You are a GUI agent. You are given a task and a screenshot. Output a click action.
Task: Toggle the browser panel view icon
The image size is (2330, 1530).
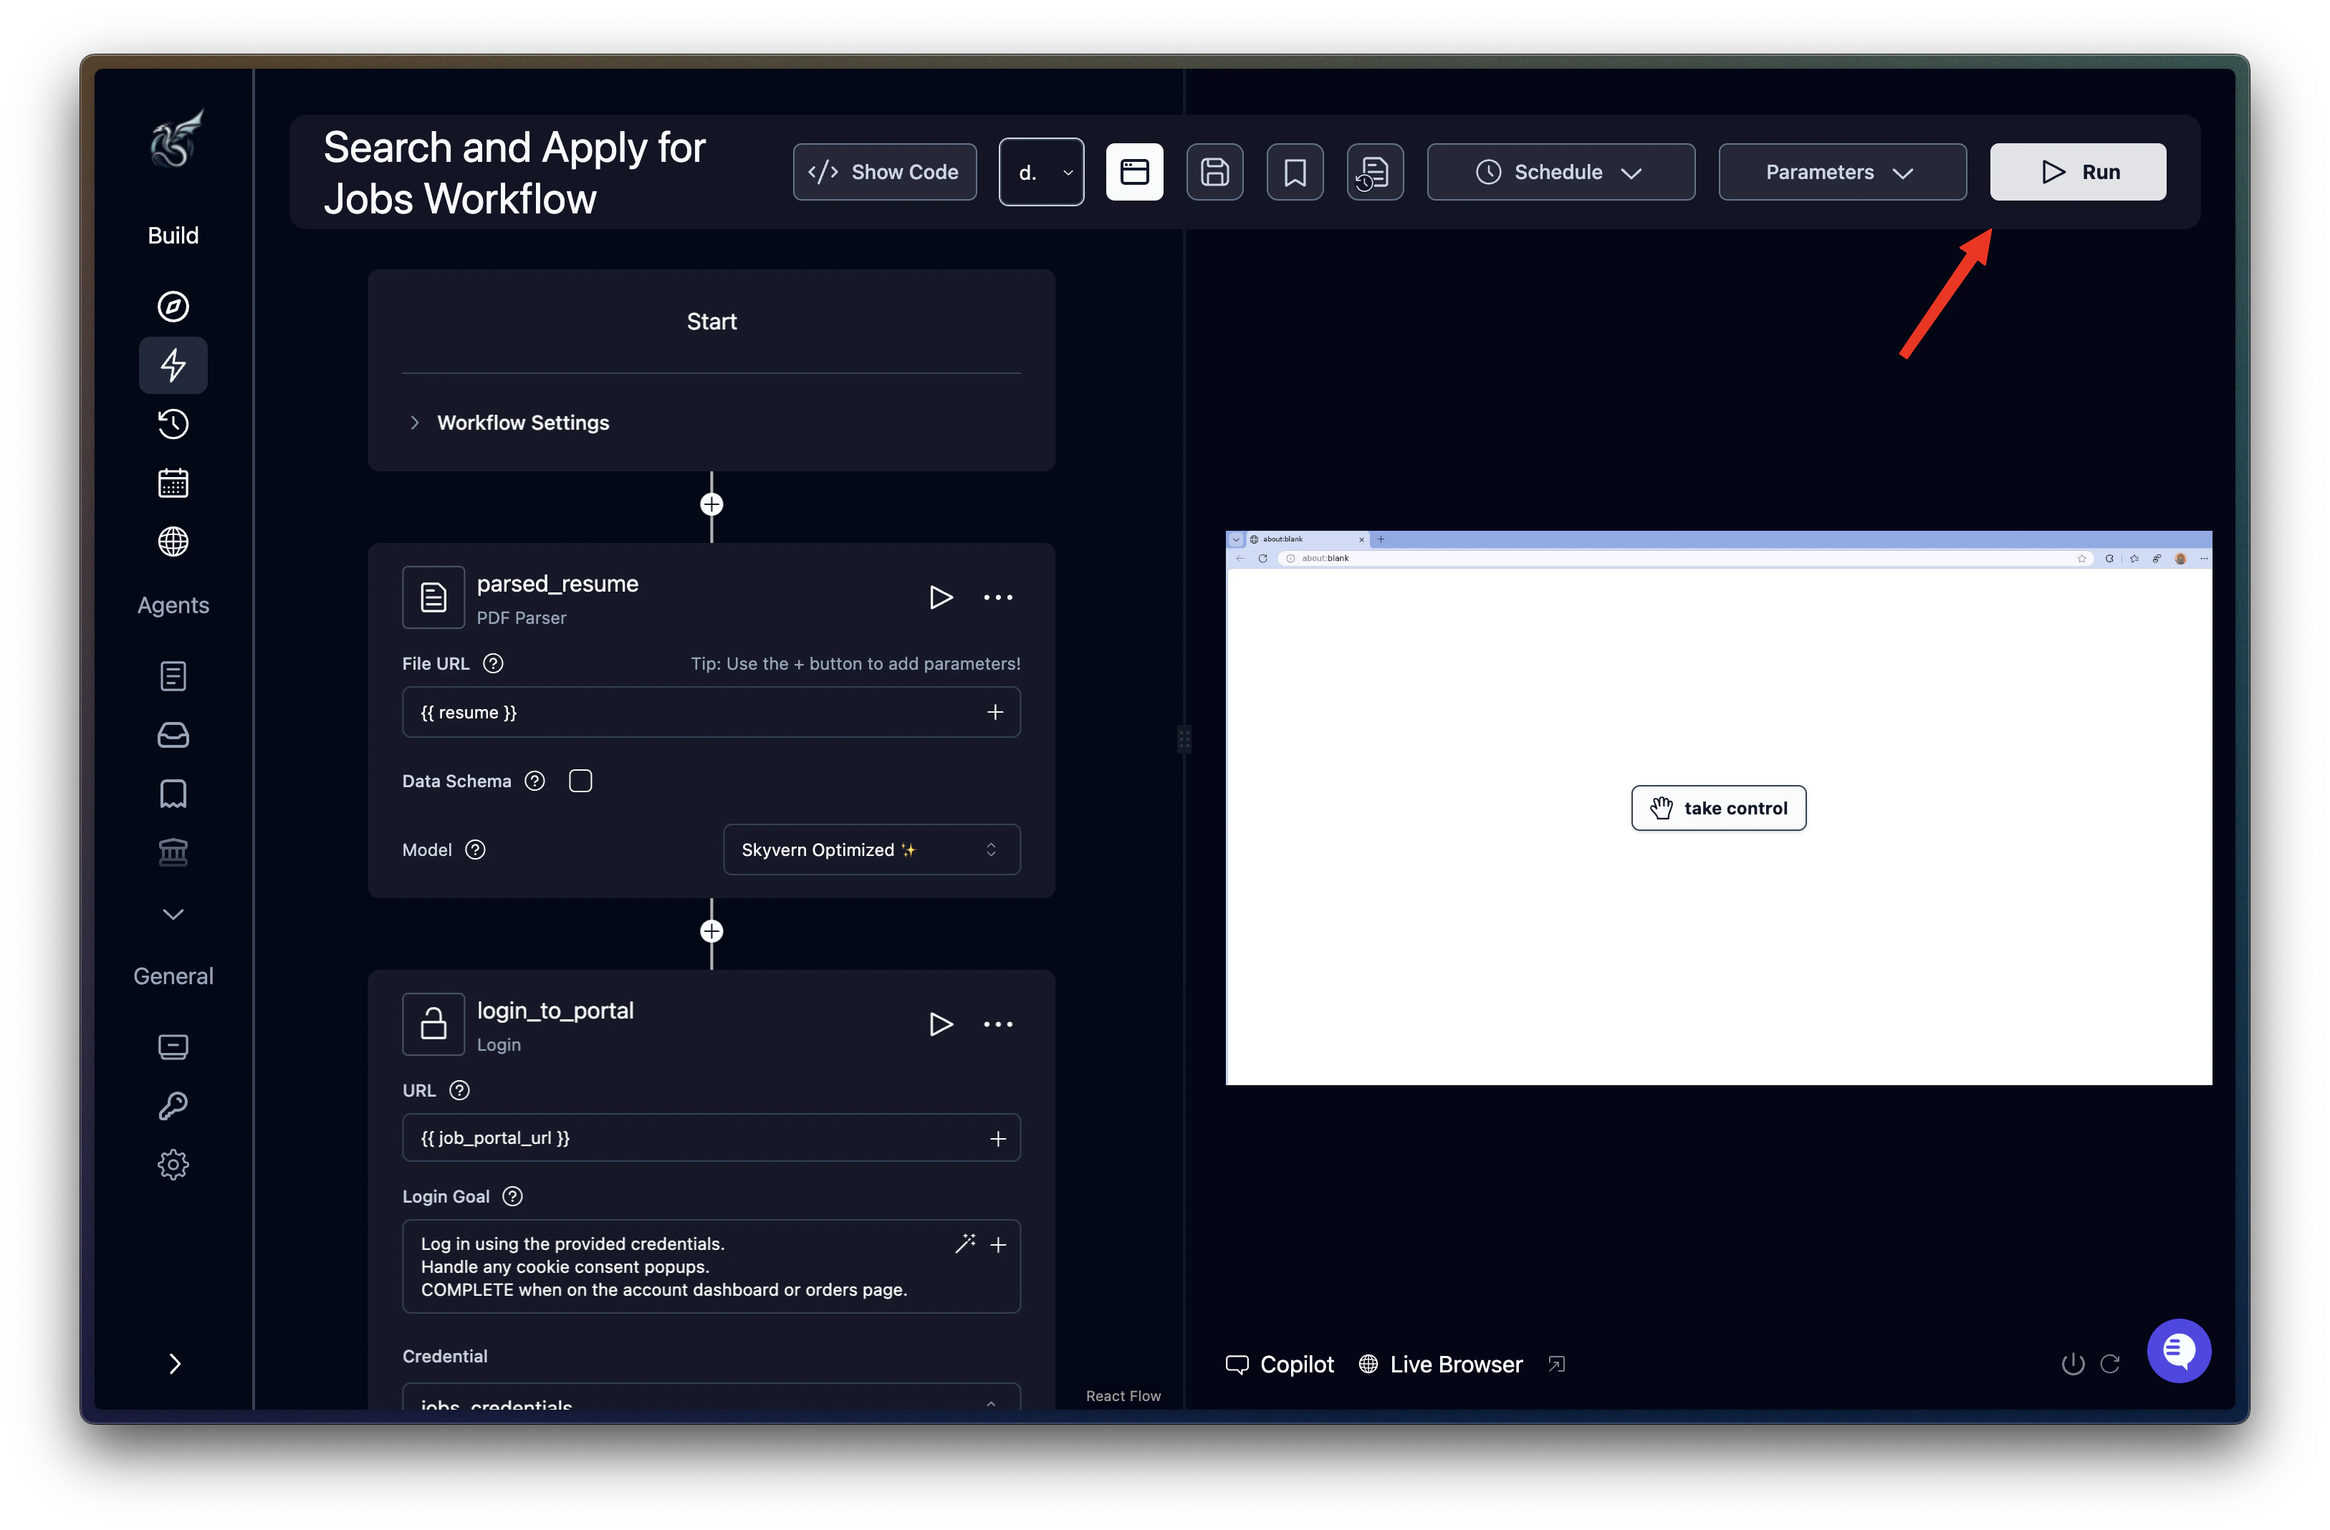click(x=1135, y=171)
